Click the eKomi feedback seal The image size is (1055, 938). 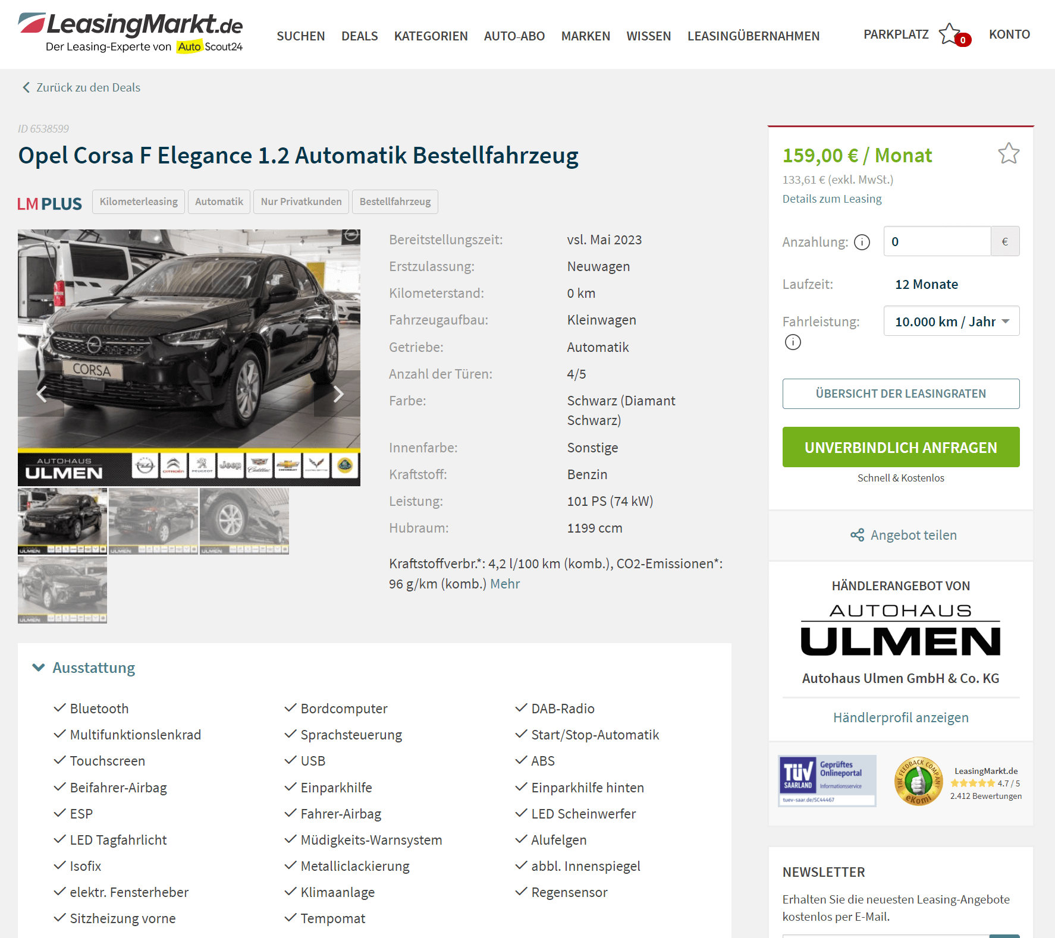click(918, 781)
